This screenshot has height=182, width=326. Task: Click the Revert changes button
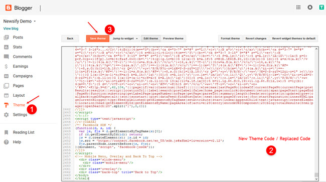256,39
